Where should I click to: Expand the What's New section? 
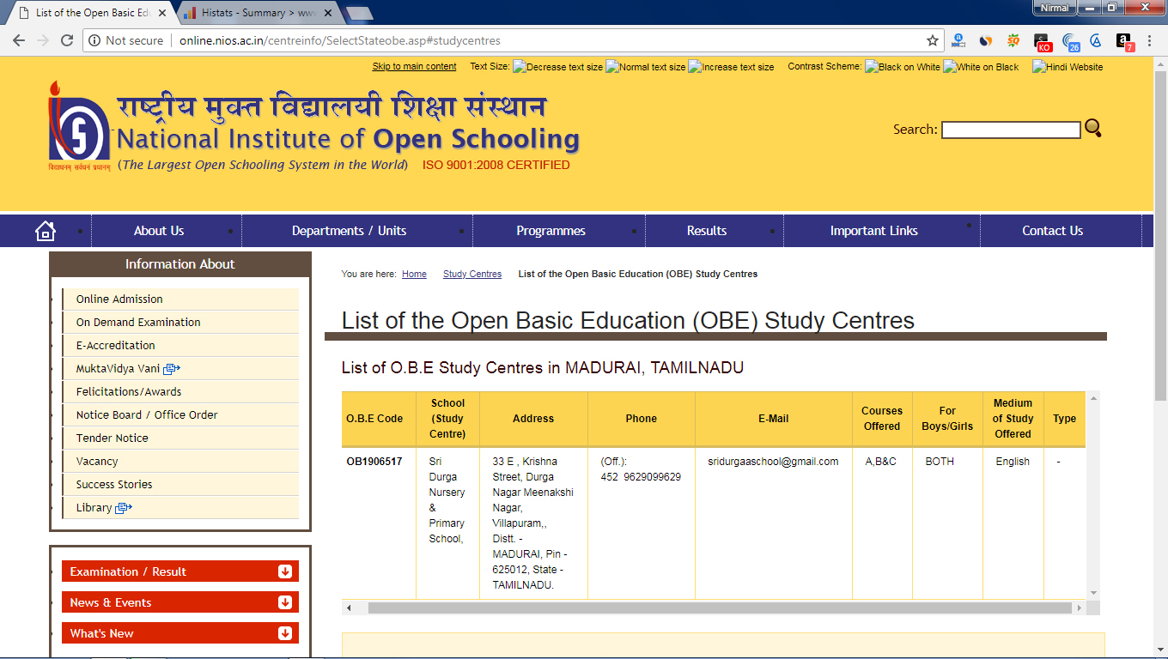tap(180, 633)
